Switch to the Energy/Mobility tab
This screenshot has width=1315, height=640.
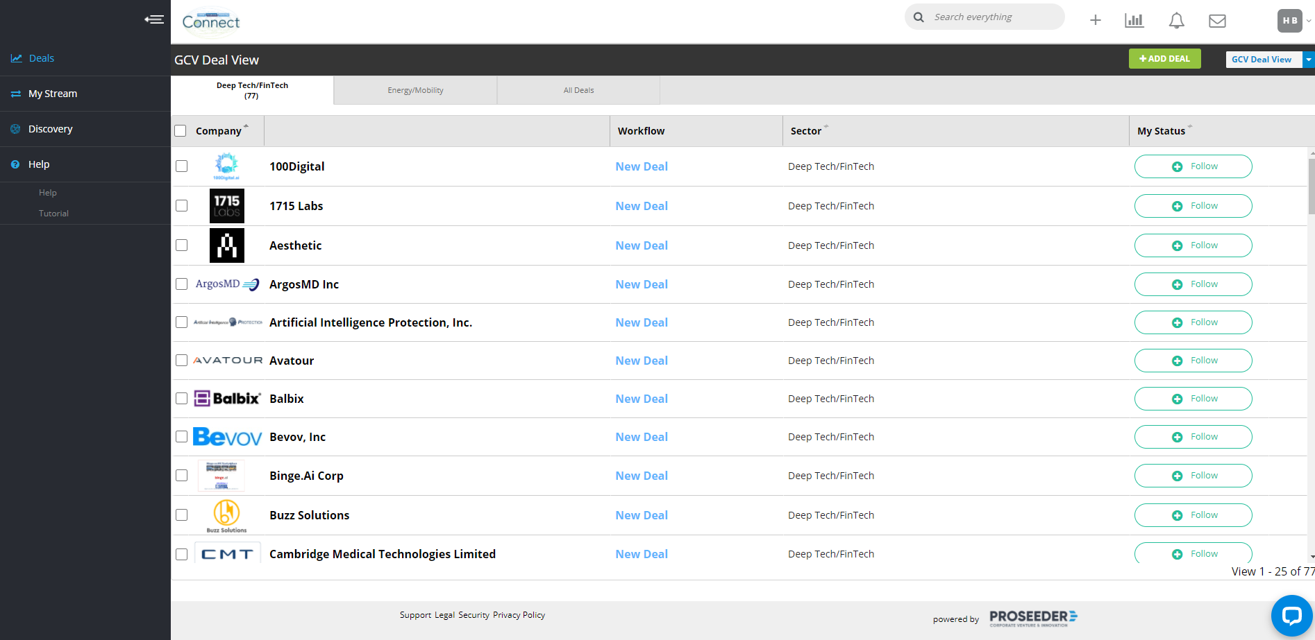tap(415, 90)
